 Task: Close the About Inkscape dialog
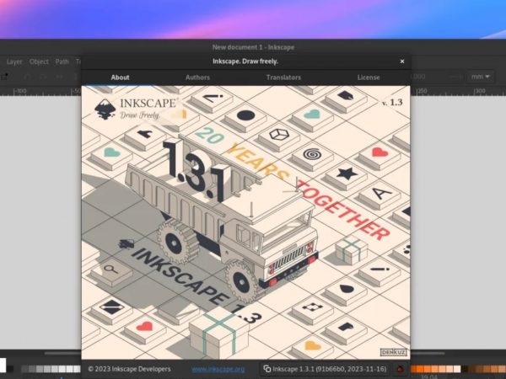click(402, 61)
